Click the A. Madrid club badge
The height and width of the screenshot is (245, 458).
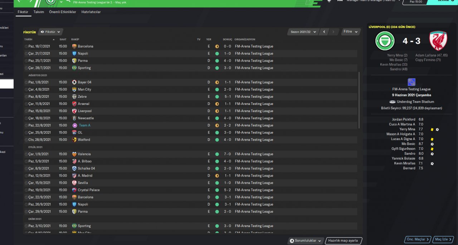(x=74, y=176)
